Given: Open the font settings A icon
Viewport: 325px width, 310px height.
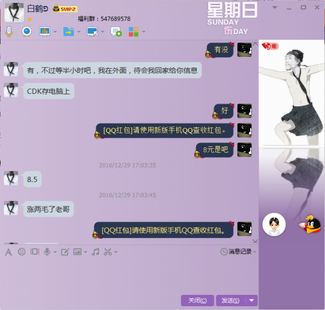Looking at the screenshot, I should (x=9, y=252).
